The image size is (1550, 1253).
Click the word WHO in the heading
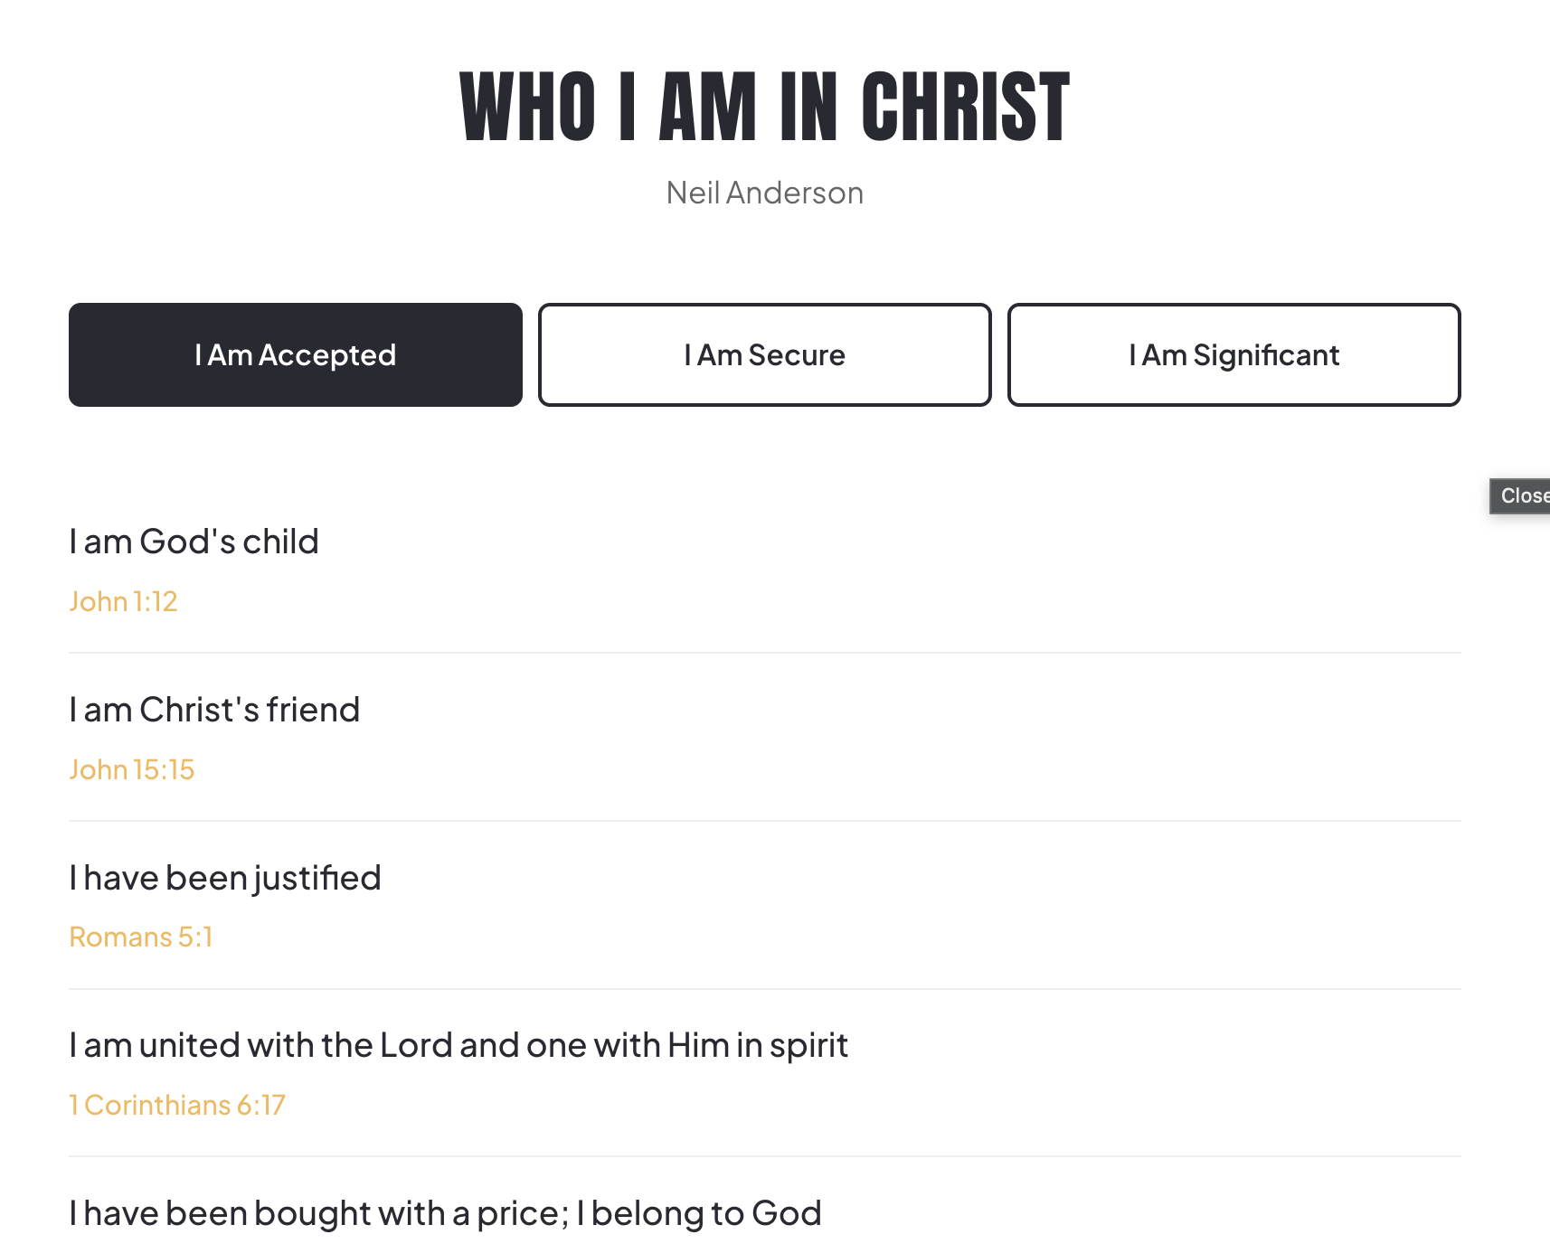(x=528, y=108)
